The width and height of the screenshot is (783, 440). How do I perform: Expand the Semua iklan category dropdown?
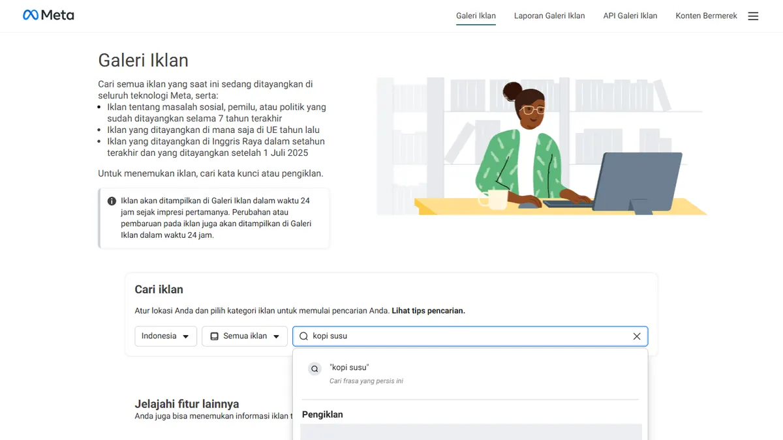(245, 336)
